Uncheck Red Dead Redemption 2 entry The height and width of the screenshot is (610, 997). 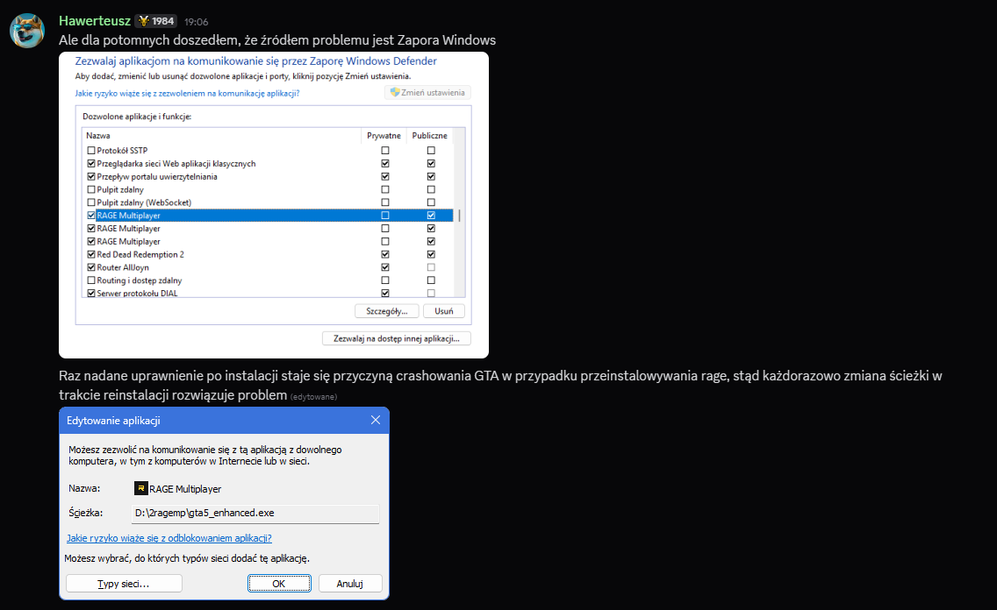91,254
